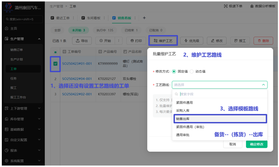This screenshot has width=279, height=167.
Task: Click the 极速下单 quick order icon
Action: pyautogui.click(x=226, y=6)
